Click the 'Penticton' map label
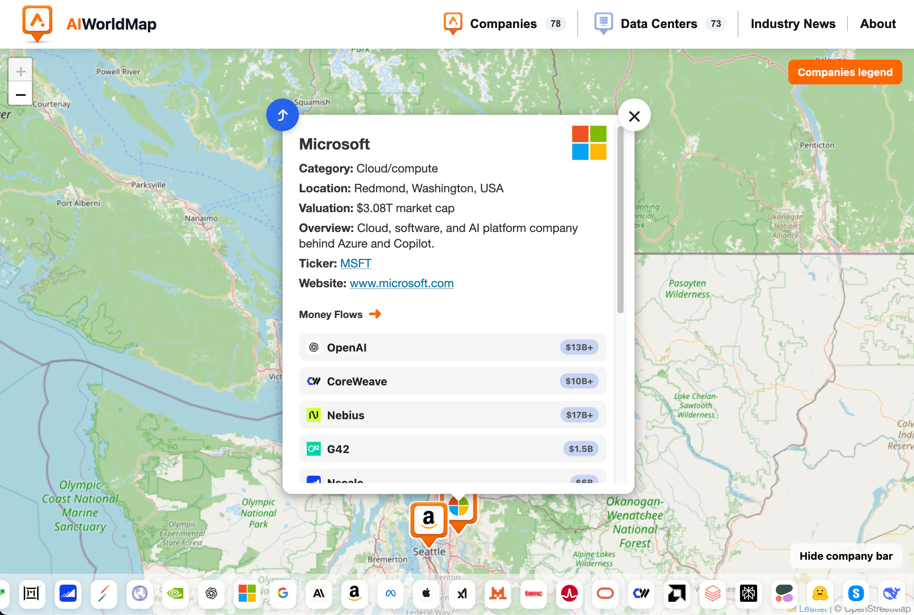This screenshot has height=615, width=914. coord(817,145)
